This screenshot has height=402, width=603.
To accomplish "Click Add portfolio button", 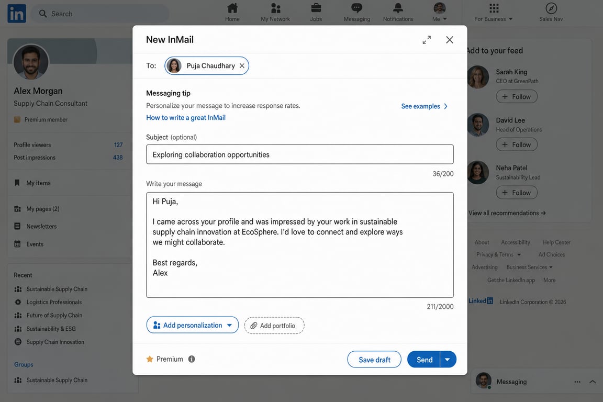I will click(x=274, y=326).
